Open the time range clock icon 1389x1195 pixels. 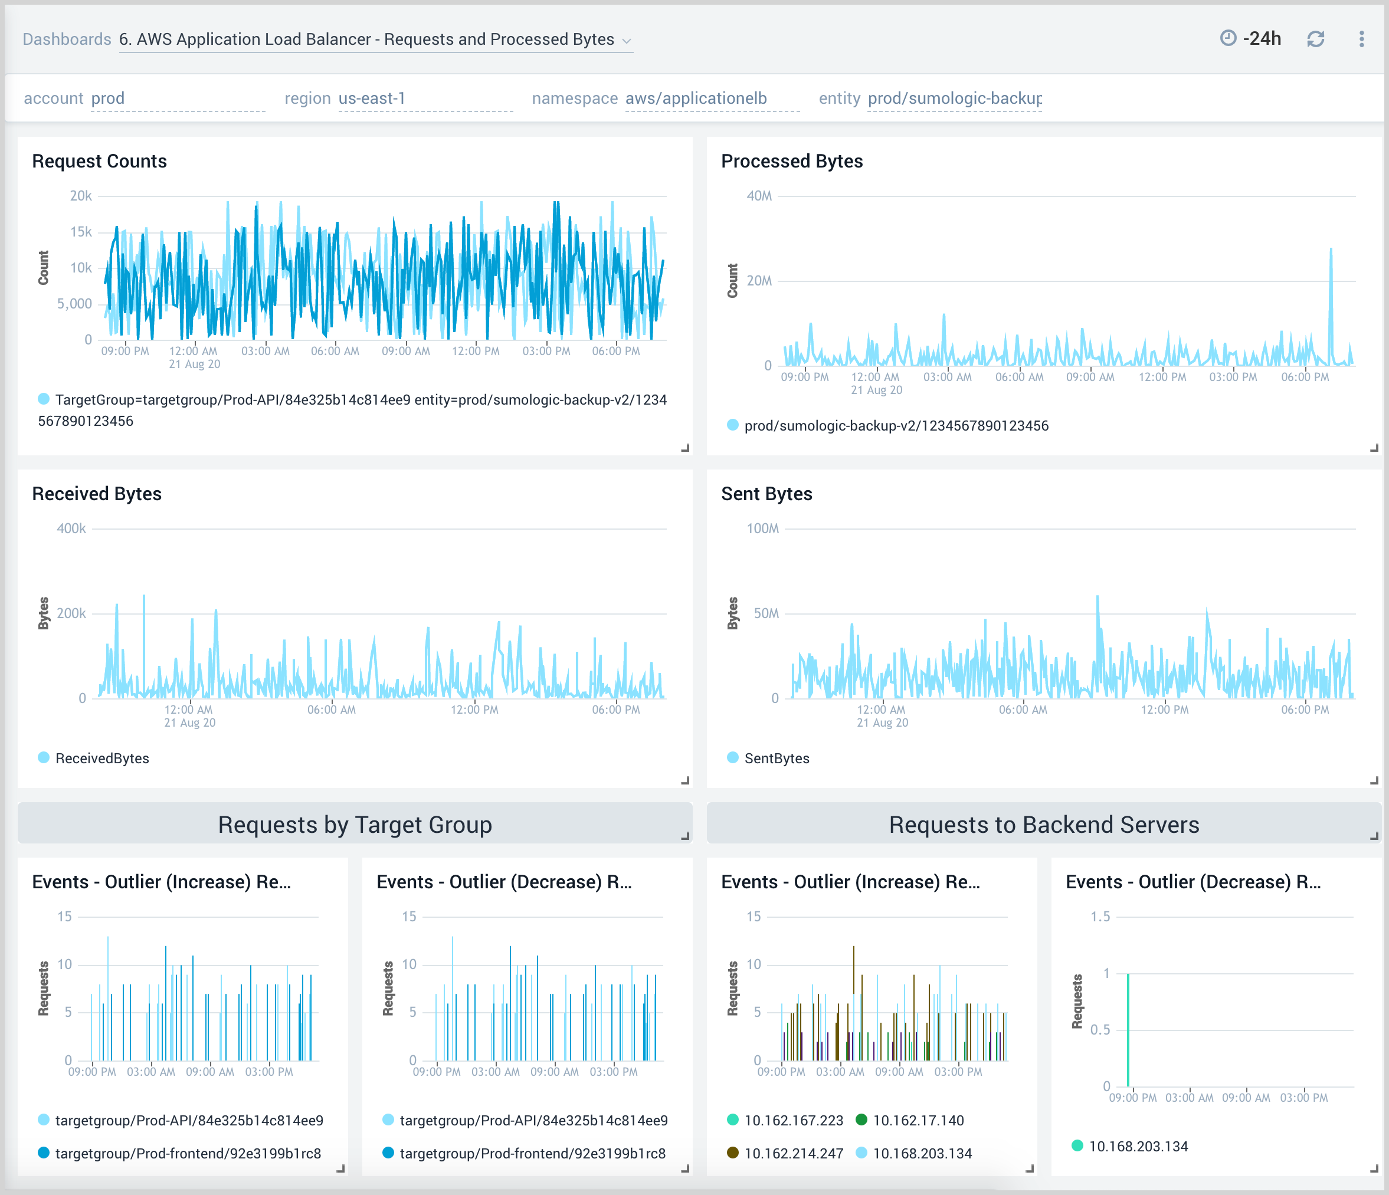pos(1227,39)
